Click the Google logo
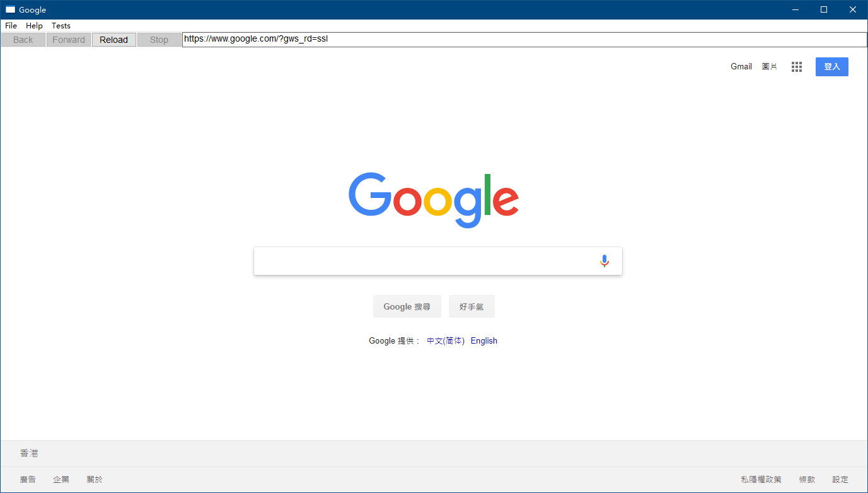This screenshot has width=868, height=493. (x=434, y=200)
